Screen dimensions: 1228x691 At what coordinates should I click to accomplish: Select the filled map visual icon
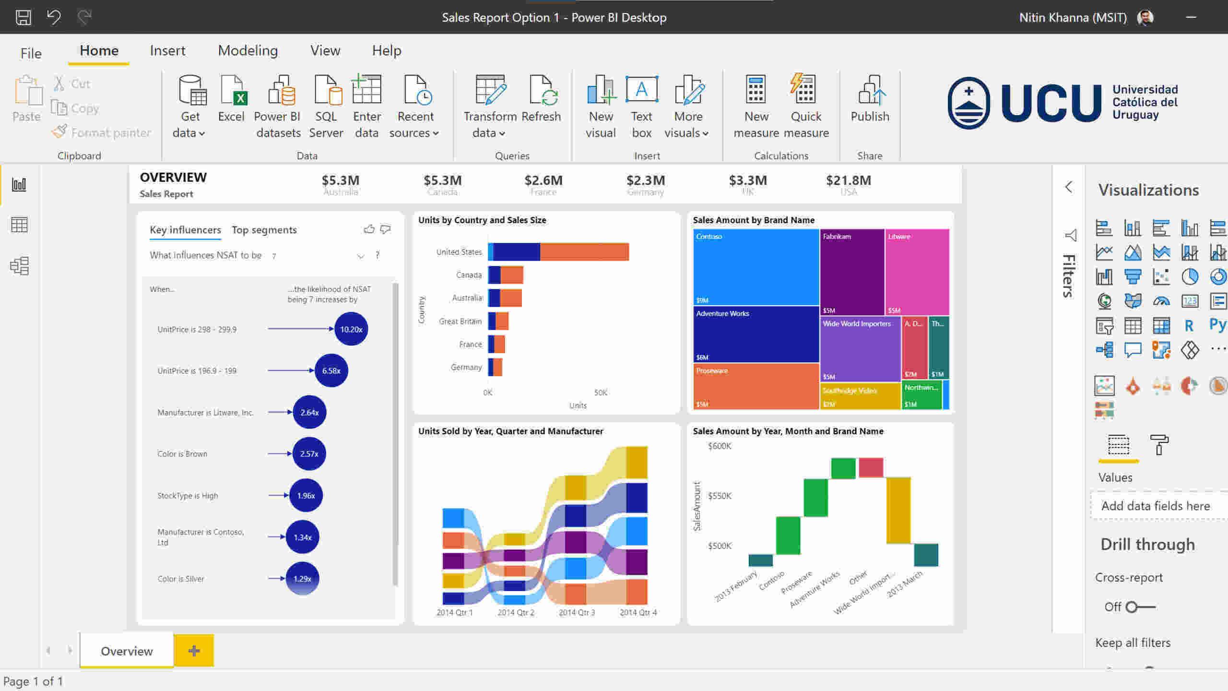[1133, 301]
